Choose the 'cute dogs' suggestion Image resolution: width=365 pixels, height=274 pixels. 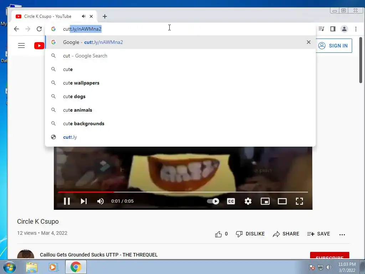(x=180, y=96)
